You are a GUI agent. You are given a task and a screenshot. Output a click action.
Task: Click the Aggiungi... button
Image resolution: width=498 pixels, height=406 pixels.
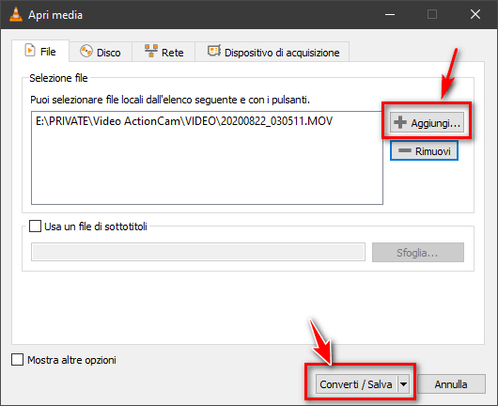coord(427,122)
